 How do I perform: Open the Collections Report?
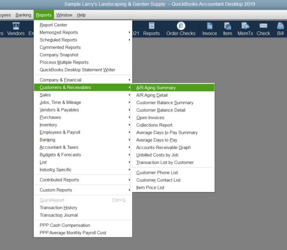click(x=173, y=125)
